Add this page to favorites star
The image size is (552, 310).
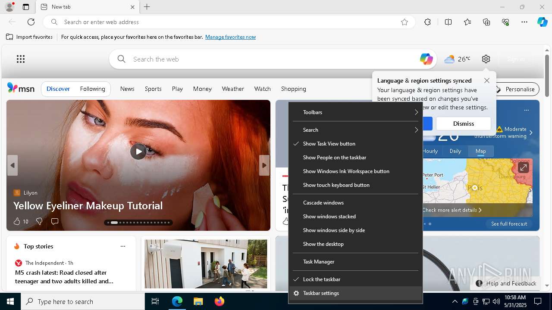click(405, 22)
